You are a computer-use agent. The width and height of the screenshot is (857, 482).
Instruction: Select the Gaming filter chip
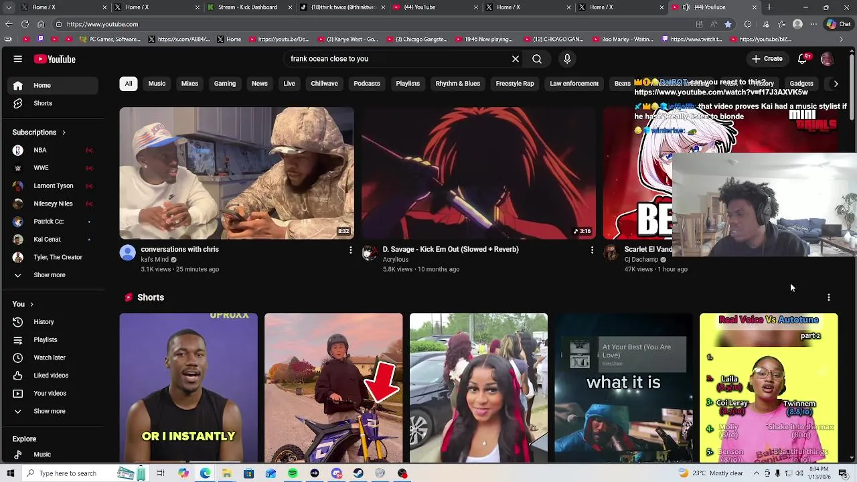tap(225, 84)
